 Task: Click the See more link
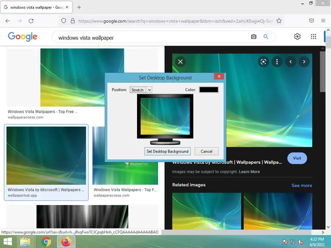click(302, 185)
